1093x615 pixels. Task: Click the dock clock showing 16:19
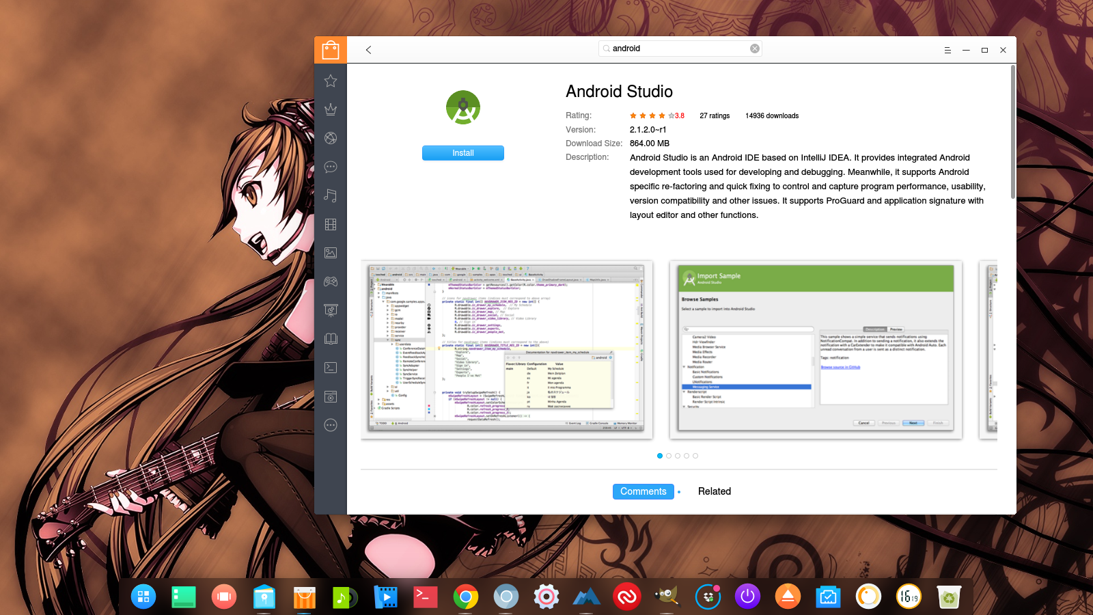[x=909, y=597]
